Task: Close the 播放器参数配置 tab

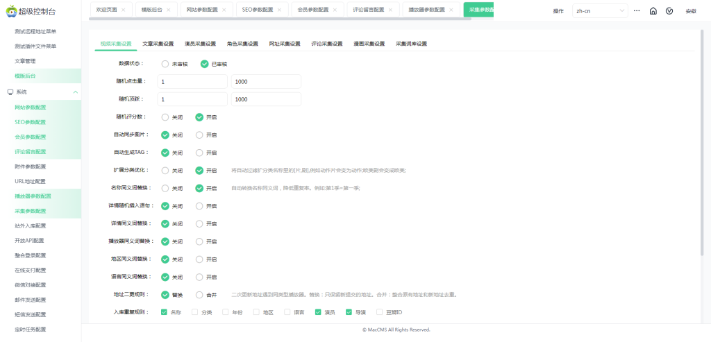Action: pyautogui.click(x=451, y=10)
